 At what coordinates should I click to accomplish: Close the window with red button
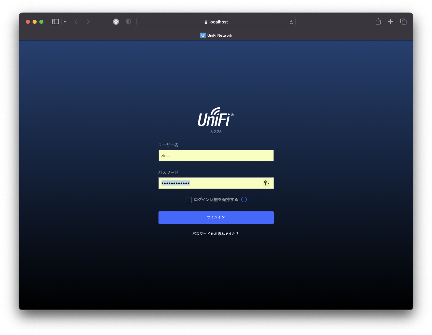(x=28, y=22)
